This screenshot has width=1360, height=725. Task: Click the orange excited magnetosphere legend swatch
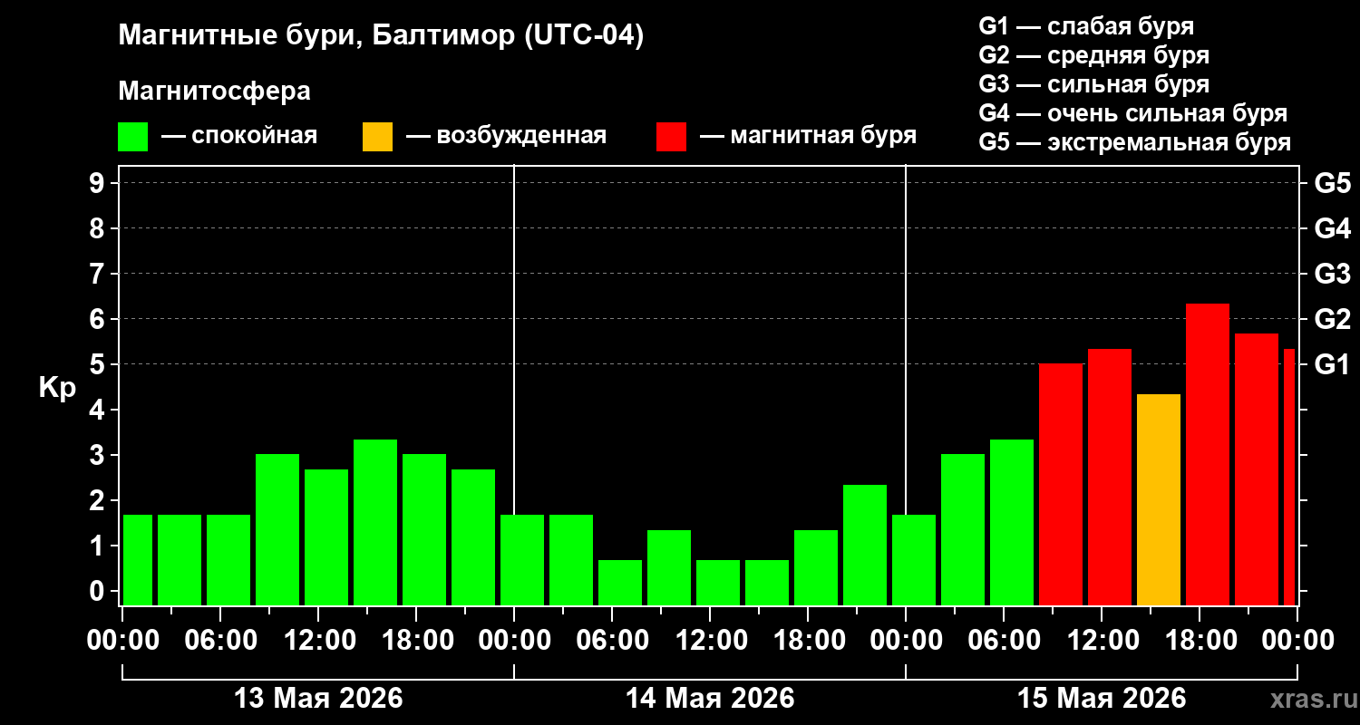point(377,137)
